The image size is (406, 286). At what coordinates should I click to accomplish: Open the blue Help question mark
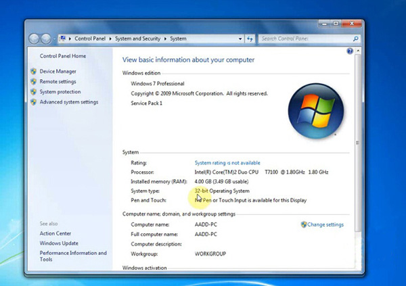pos(350,51)
